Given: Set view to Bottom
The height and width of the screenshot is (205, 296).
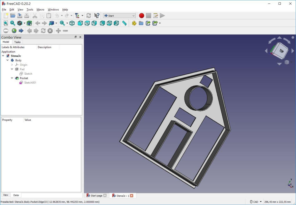Looking at the screenshot, I should pyautogui.click(x=109, y=23).
